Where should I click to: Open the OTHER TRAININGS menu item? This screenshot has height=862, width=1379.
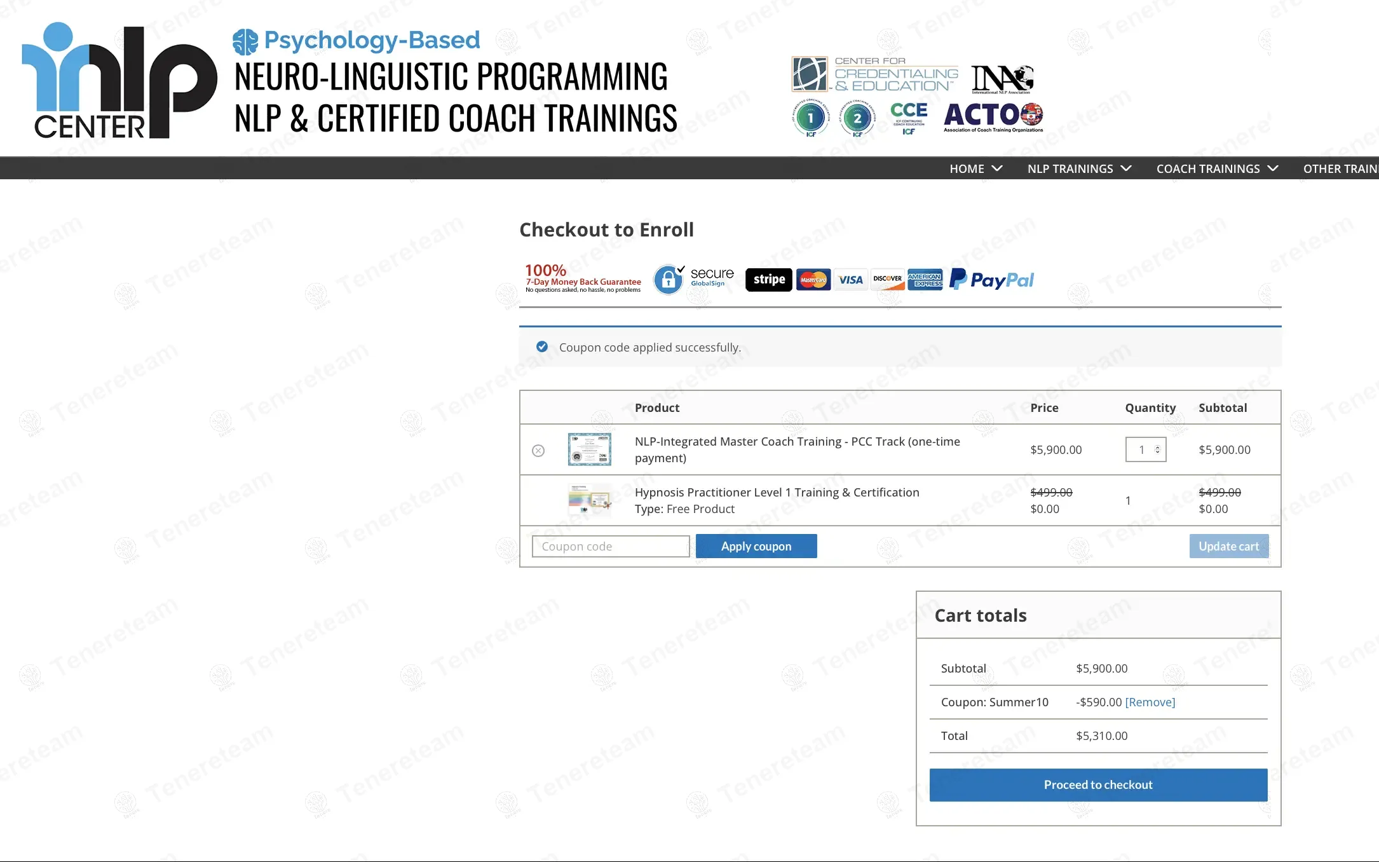(x=1340, y=168)
